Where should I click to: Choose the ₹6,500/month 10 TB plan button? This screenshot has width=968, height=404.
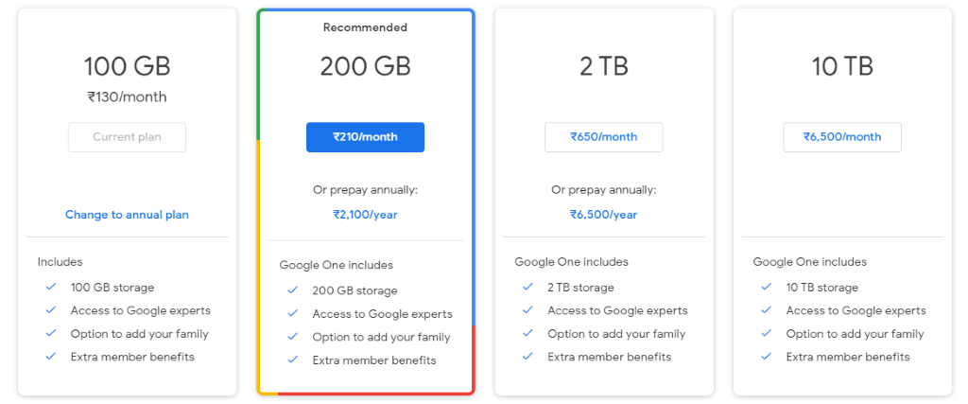click(x=842, y=137)
